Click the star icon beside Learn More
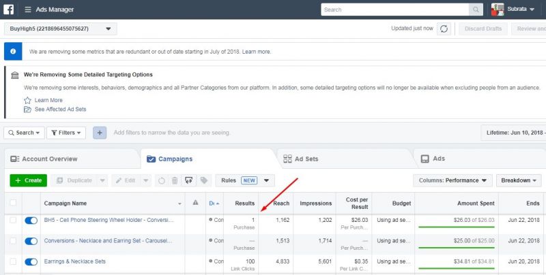Screen dimensions: 546x275 pyautogui.click(x=27, y=100)
